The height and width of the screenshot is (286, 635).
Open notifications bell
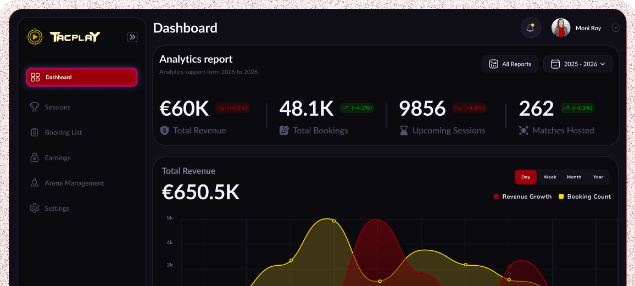(x=531, y=28)
